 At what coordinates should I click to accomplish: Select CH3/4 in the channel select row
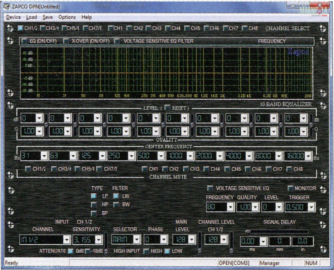coord(43,28)
